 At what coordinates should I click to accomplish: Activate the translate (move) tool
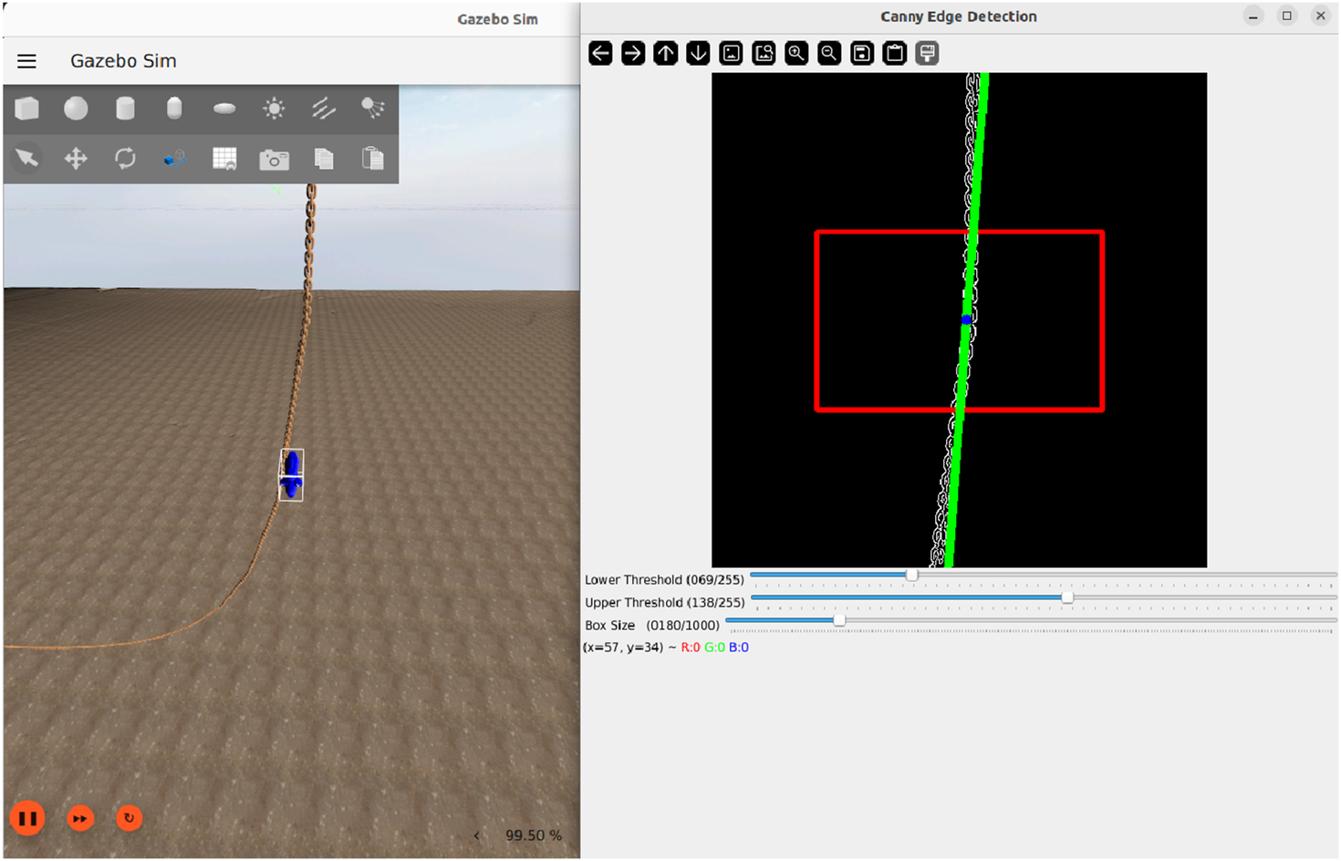[x=76, y=159]
